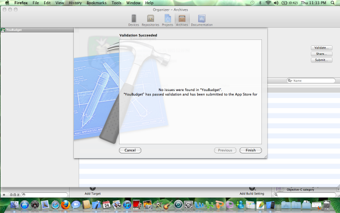340x213 pixels.
Task: Click the Wi-Fi status icon
Action: pos(268,3)
